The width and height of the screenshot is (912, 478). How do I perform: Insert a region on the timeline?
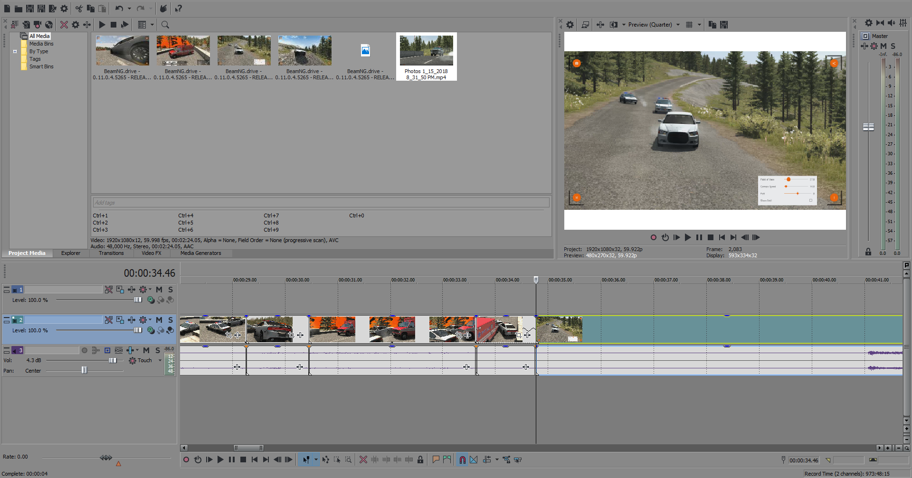coord(447,459)
